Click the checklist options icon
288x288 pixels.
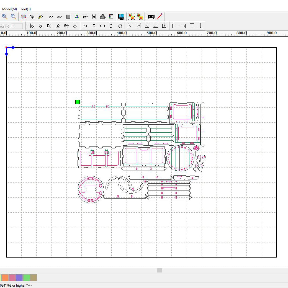click(x=111, y=17)
